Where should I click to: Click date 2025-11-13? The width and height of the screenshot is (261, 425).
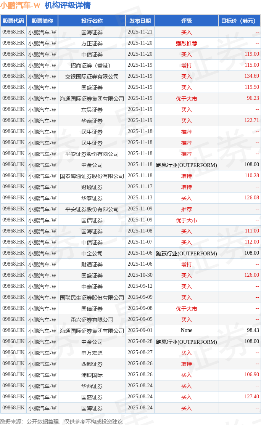[x=140, y=198]
